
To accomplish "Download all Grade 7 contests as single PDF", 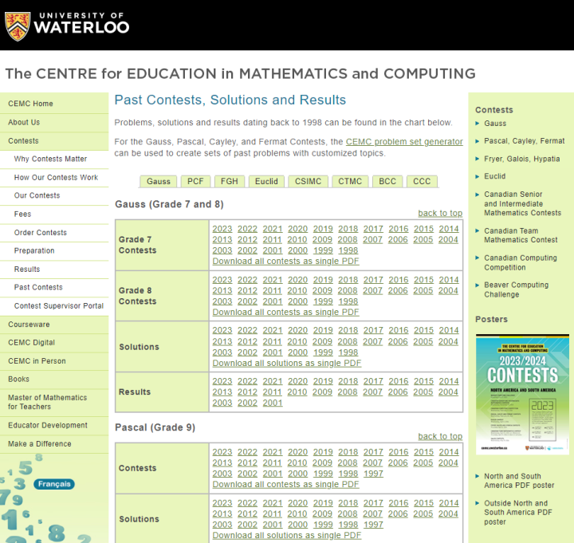I will click(285, 262).
